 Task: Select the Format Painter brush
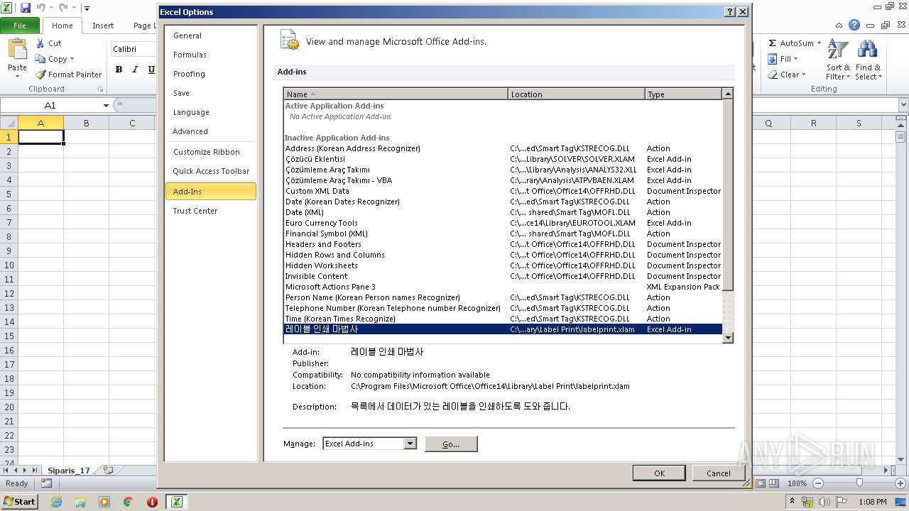[40, 75]
